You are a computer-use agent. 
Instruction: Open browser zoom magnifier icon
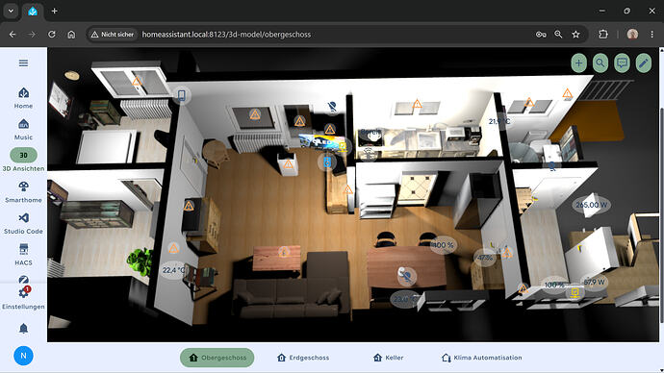tap(558, 35)
